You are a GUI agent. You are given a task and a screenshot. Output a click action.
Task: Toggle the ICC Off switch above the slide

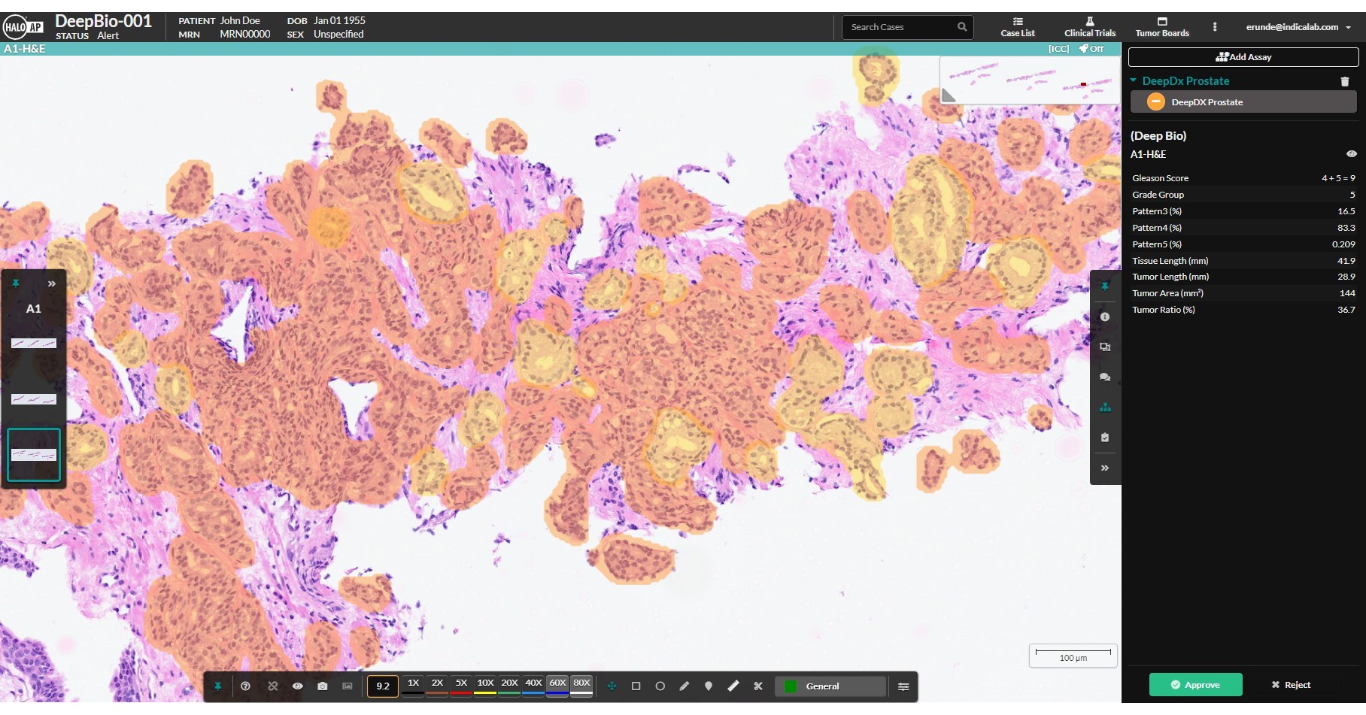click(1090, 48)
